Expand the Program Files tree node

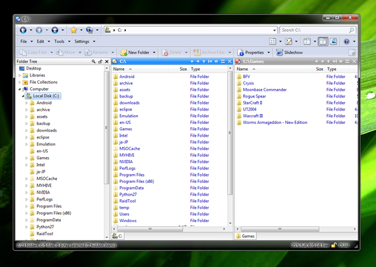(27, 206)
